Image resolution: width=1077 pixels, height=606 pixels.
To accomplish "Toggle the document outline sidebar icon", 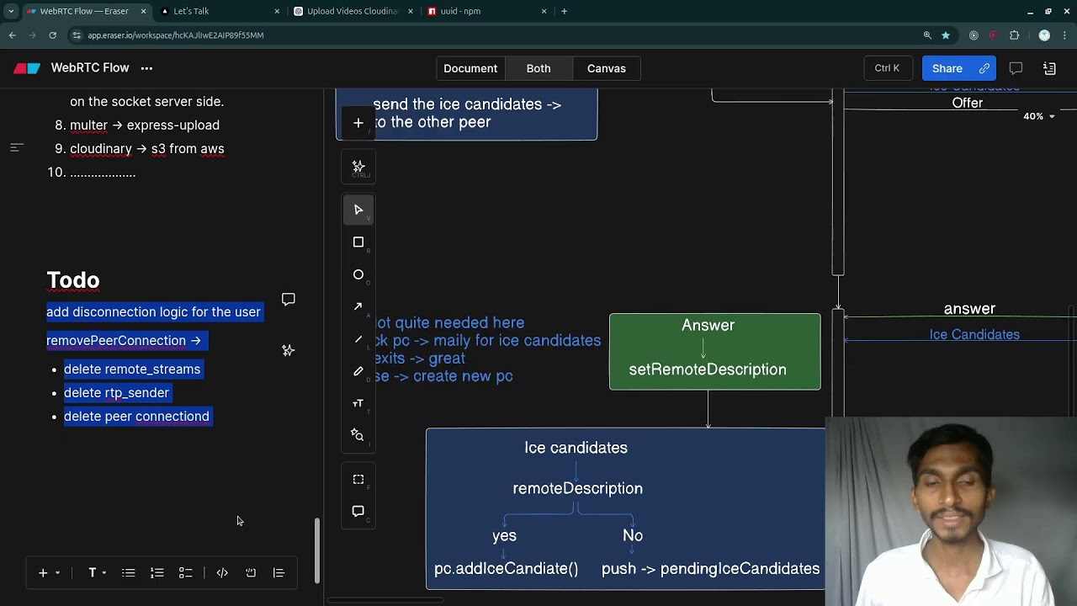I will (16, 147).
